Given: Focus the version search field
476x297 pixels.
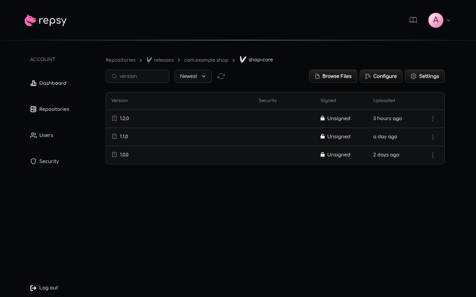Looking at the screenshot, I should (x=138, y=76).
